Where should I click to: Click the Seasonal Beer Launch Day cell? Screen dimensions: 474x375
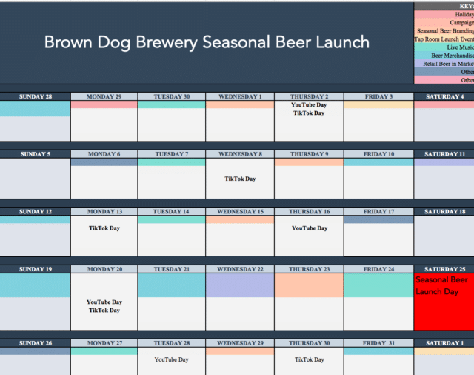click(x=444, y=302)
